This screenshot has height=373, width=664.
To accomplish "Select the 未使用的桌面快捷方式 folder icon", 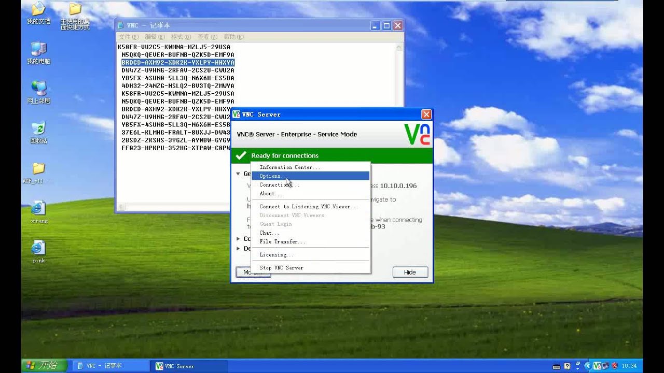I will click(x=75, y=16).
